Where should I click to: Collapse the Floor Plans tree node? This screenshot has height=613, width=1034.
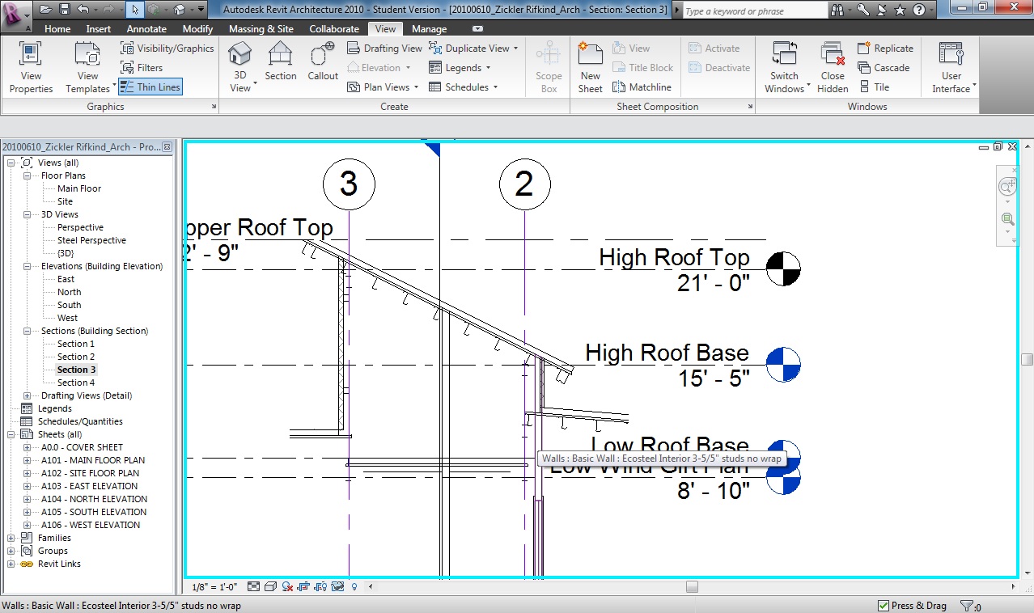pyautogui.click(x=27, y=175)
